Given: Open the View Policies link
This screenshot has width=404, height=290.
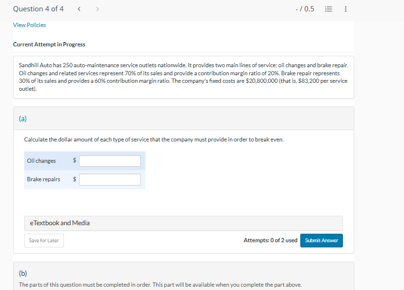Looking at the screenshot, I should tap(29, 25).
